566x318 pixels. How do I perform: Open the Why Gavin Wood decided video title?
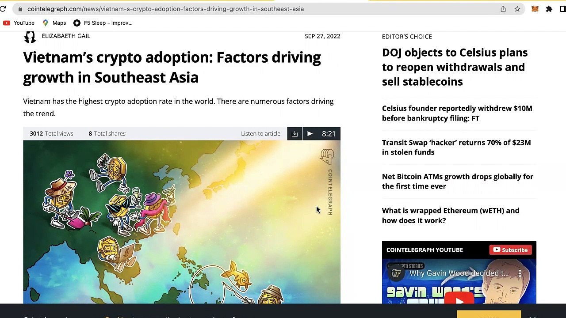(459, 273)
